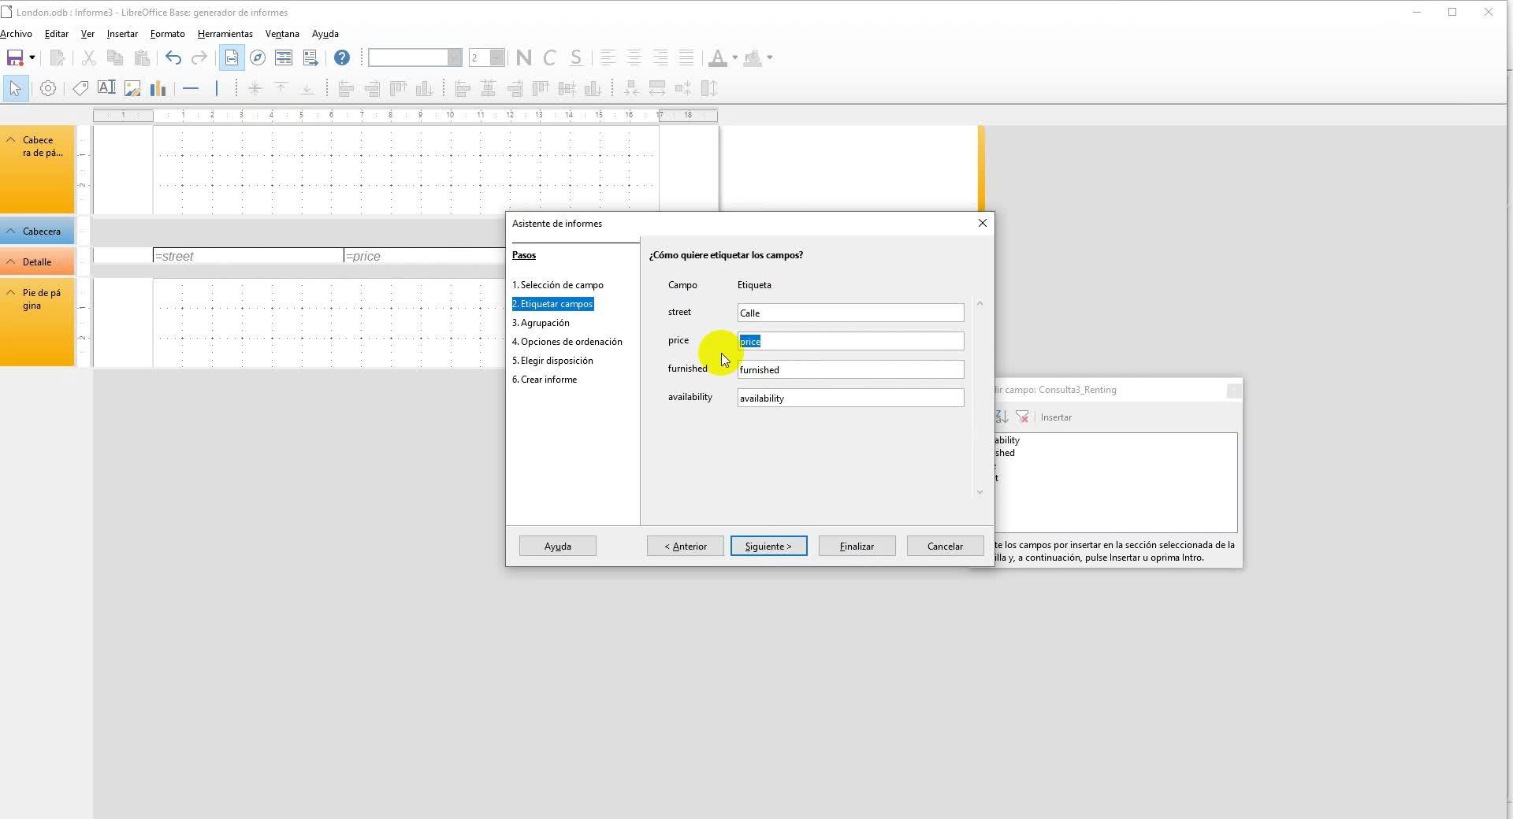
Task: Click the Paste clipboard icon
Action: (x=142, y=57)
